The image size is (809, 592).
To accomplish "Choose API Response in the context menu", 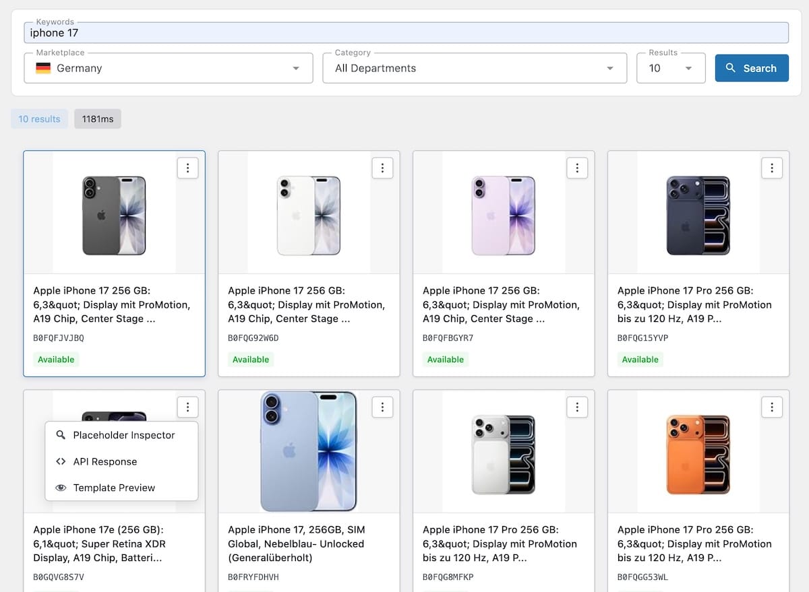I will click(104, 461).
